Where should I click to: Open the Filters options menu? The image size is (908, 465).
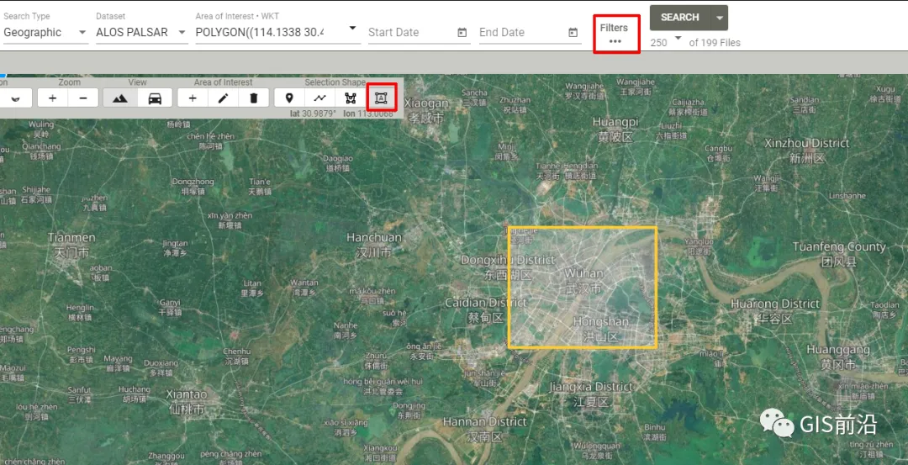[615, 34]
